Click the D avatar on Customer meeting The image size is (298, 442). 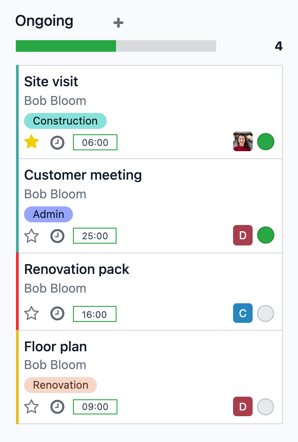(x=243, y=235)
